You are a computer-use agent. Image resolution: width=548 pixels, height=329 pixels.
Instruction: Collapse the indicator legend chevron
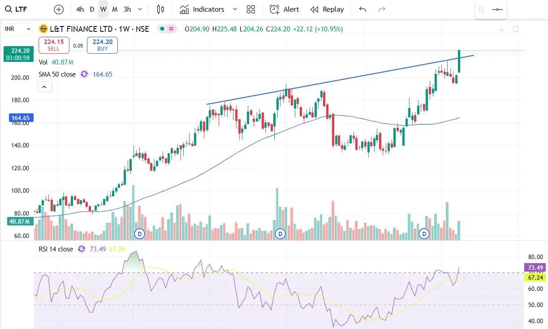pyautogui.click(x=44, y=87)
